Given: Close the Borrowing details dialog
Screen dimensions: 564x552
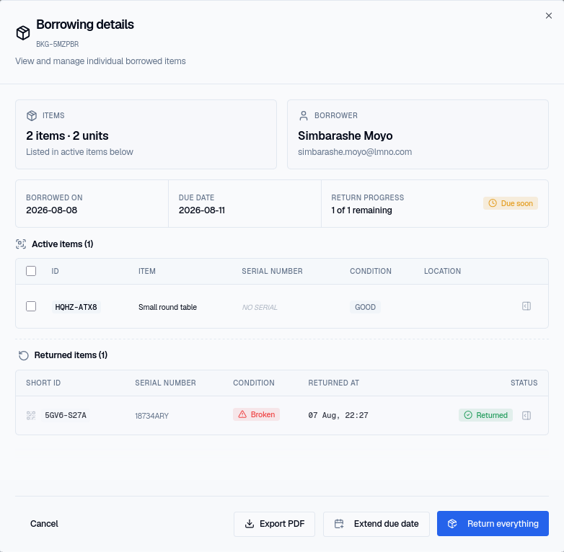Looking at the screenshot, I should (549, 16).
